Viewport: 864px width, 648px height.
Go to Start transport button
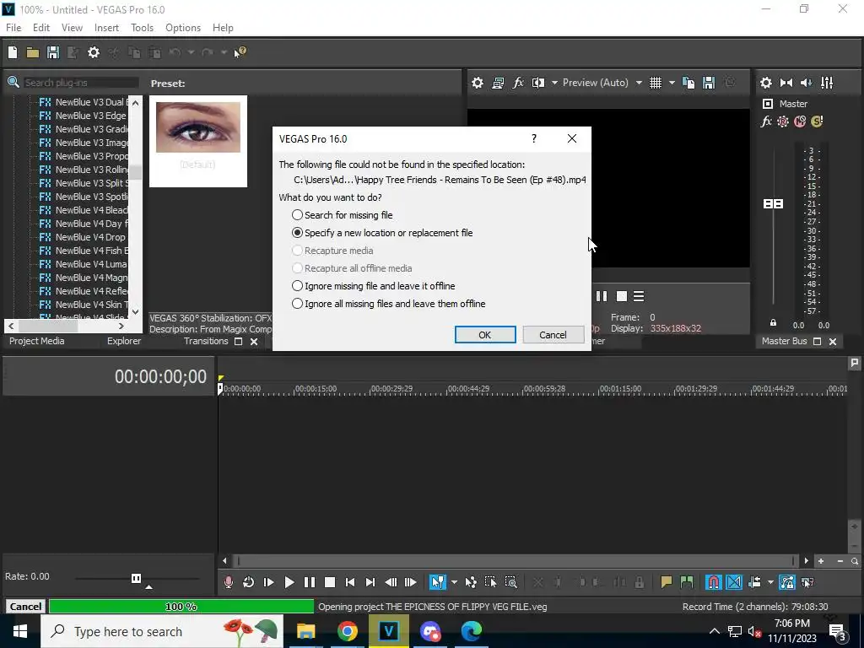pos(350,582)
